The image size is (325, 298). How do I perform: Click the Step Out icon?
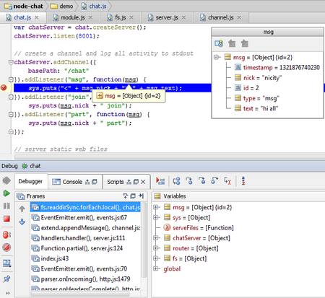[214, 181]
